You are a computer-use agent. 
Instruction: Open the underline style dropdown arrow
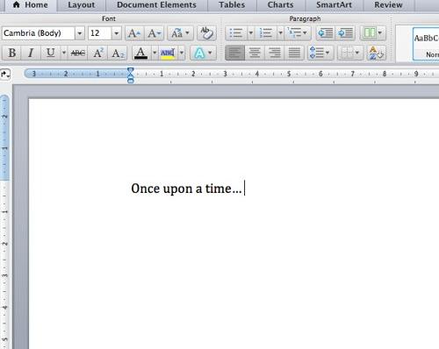pos(64,53)
